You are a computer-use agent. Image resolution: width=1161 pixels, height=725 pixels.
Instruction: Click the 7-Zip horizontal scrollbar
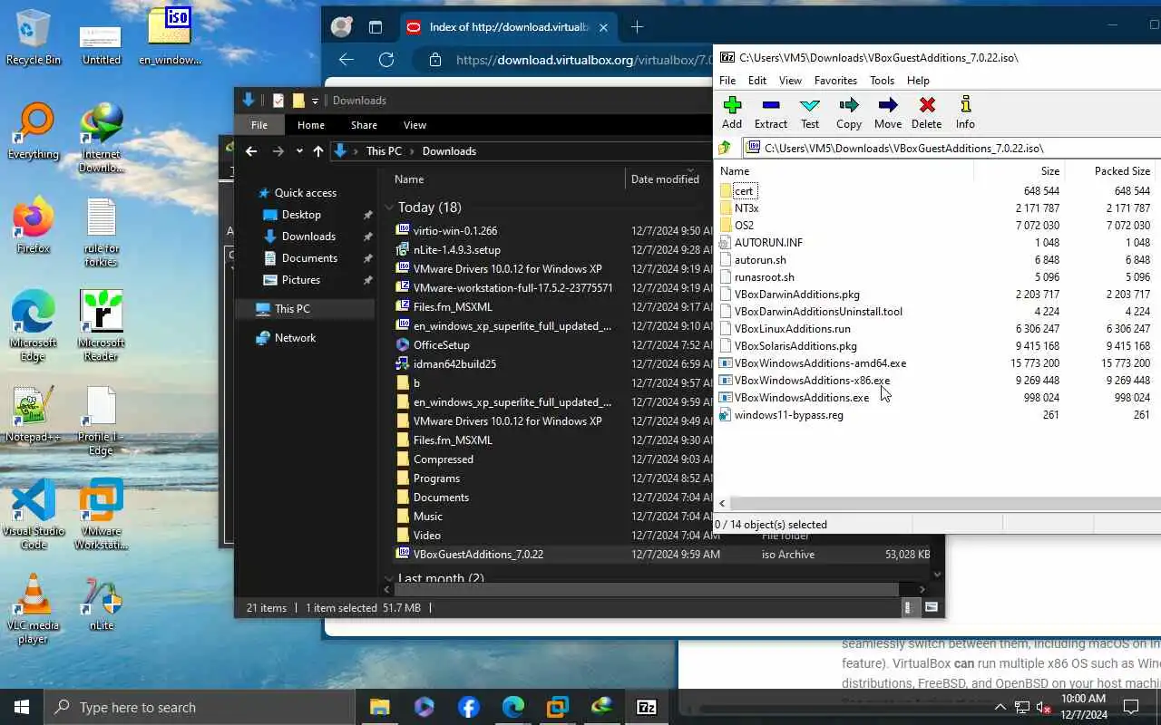pos(944,503)
